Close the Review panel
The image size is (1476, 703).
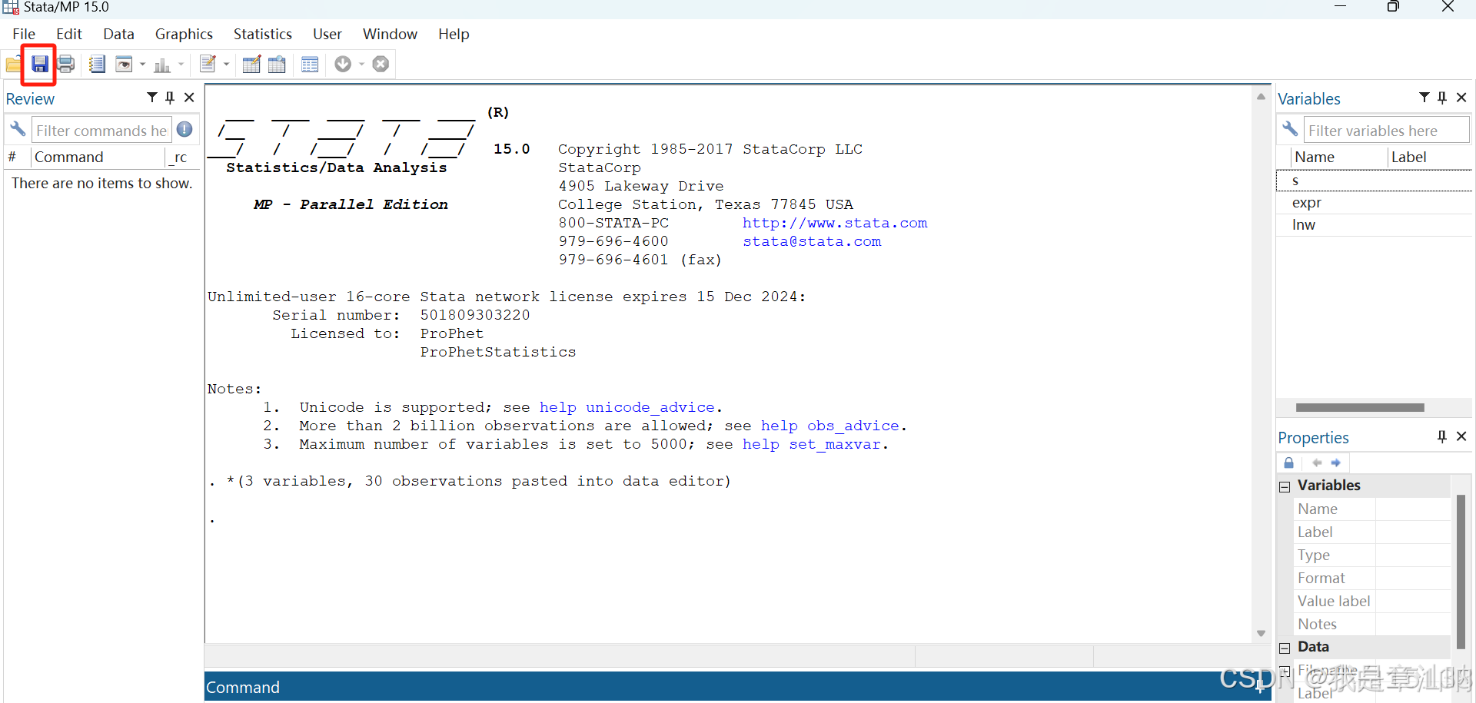189,97
